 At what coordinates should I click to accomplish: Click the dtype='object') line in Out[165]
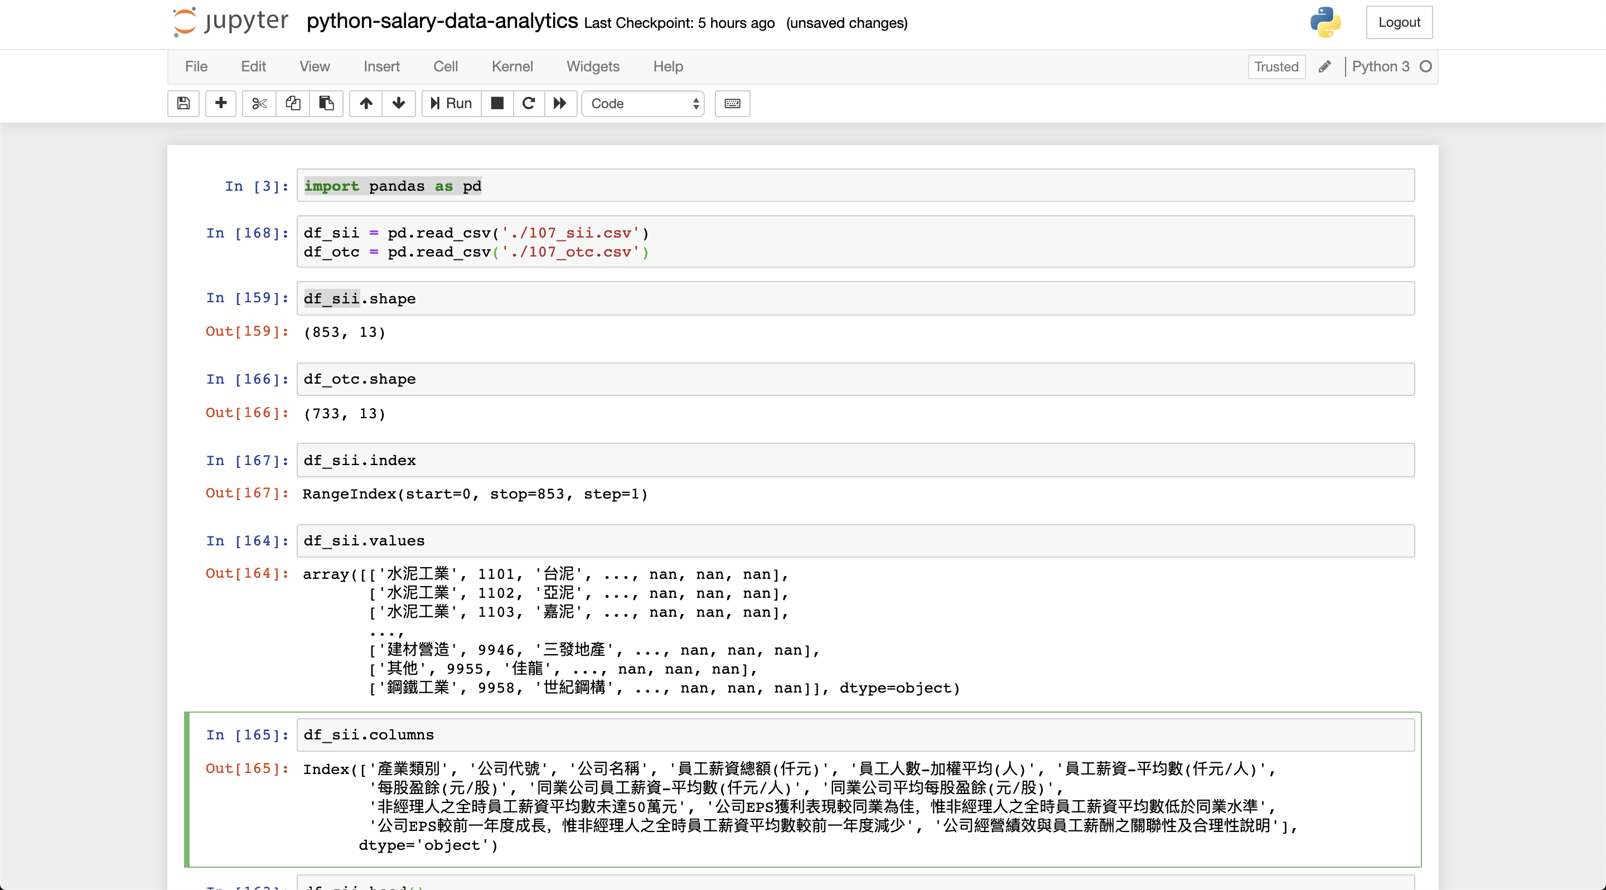click(x=428, y=846)
